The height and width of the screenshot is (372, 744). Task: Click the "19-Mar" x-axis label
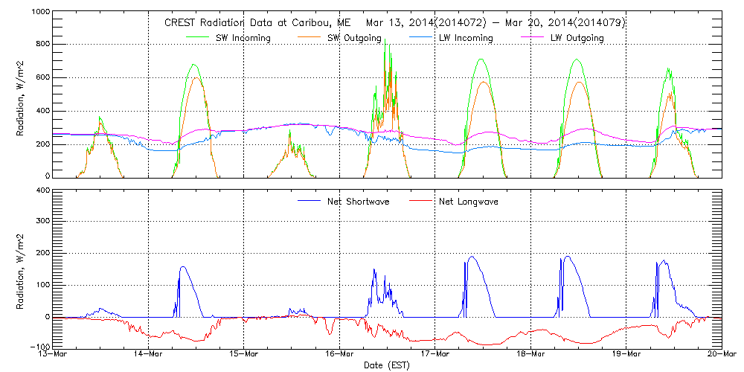click(626, 353)
